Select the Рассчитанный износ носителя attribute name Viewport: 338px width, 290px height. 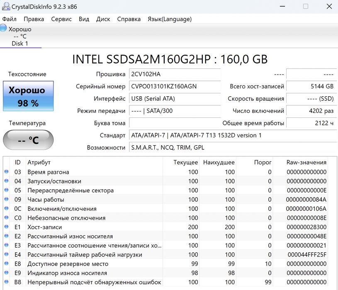point(70,236)
